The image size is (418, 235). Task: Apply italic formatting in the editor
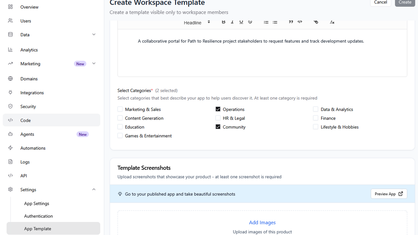click(x=232, y=22)
